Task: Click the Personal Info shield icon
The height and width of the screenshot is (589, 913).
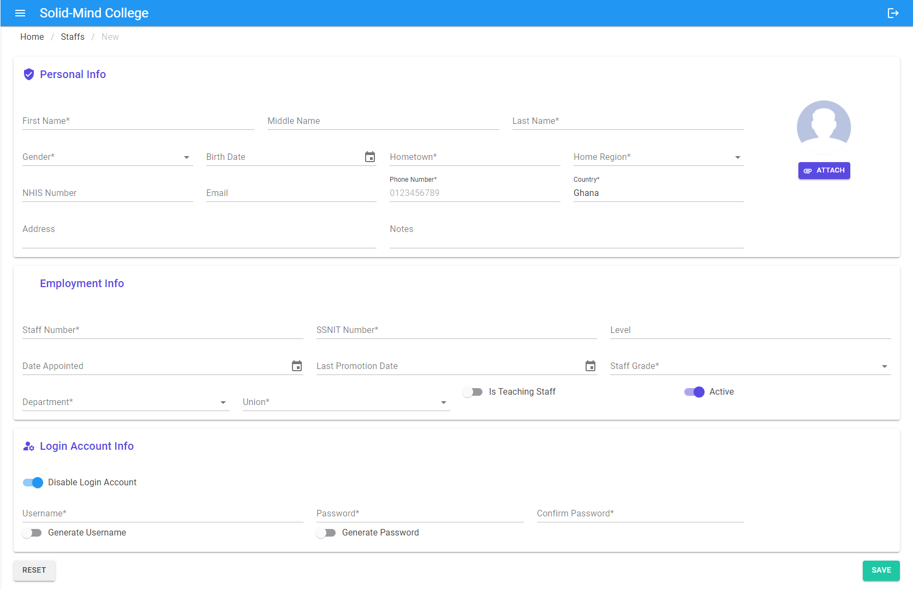Action: 29,74
